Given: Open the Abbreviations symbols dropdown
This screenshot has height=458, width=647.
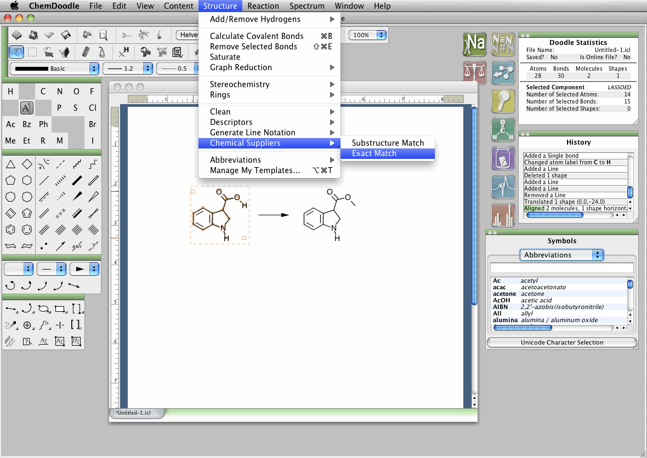Looking at the screenshot, I should click(x=561, y=255).
